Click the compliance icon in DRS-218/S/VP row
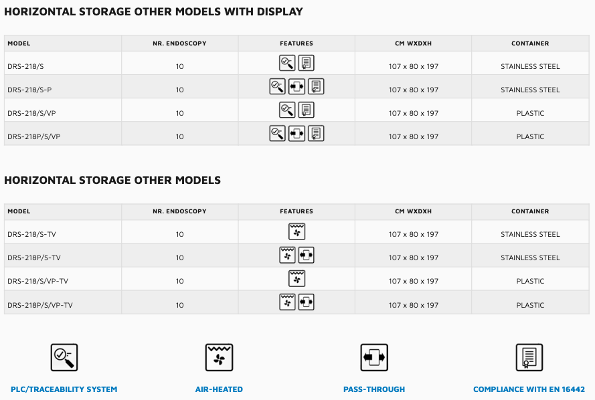595x400 pixels. click(307, 110)
